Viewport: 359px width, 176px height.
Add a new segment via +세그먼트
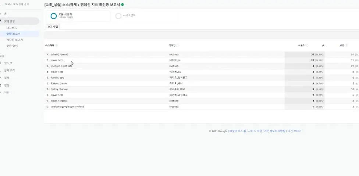[129, 15]
